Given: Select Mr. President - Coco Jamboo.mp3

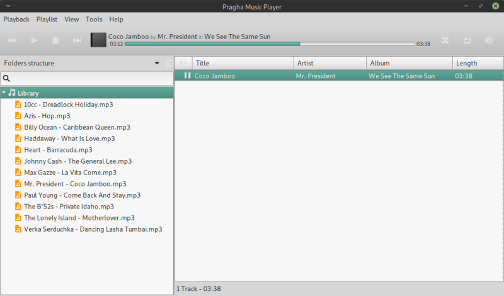Looking at the screenshot, I should [75, 184].
